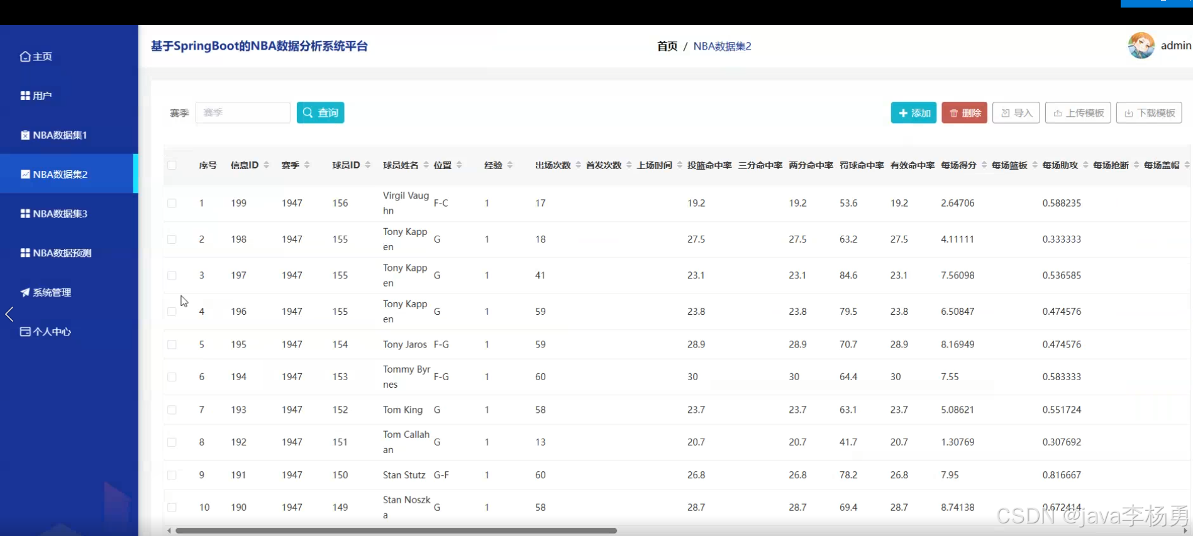Check row 8 Tom Callahan checkbox
The width and height of the screenshot is (1193, 536).
[172, 442]
